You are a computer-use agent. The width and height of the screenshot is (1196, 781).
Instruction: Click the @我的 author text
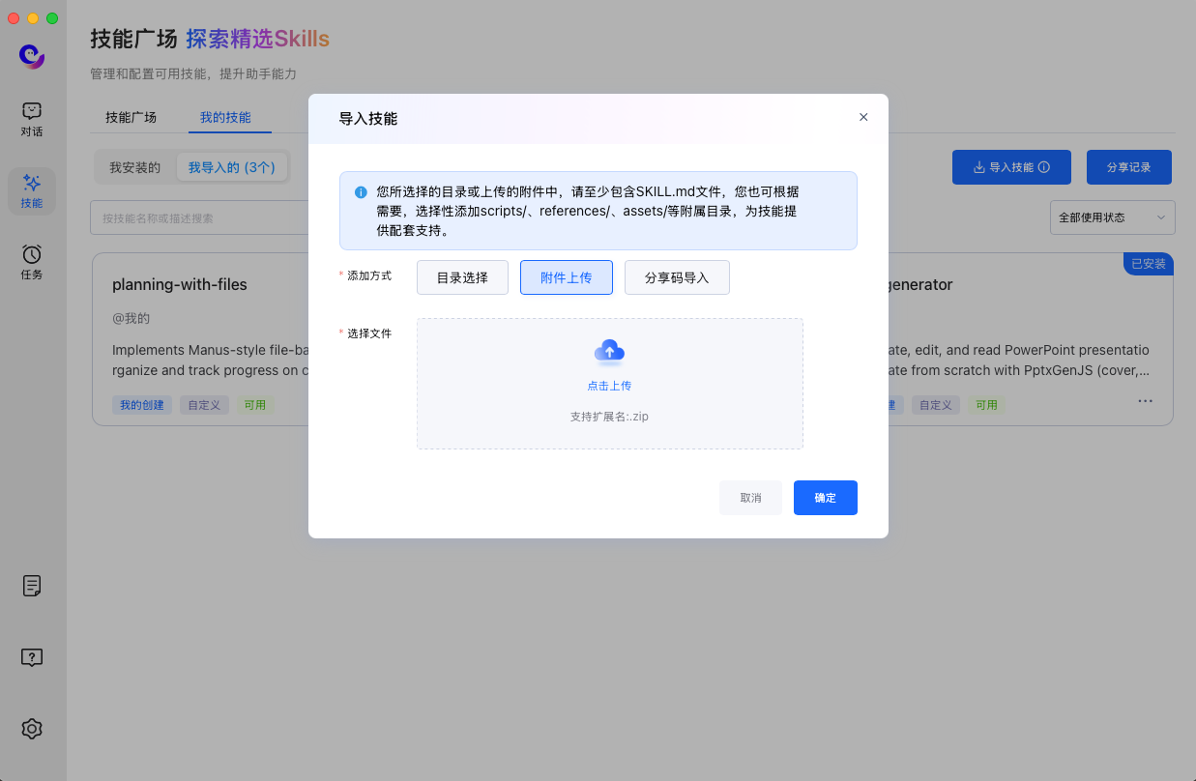pos(131,317)
